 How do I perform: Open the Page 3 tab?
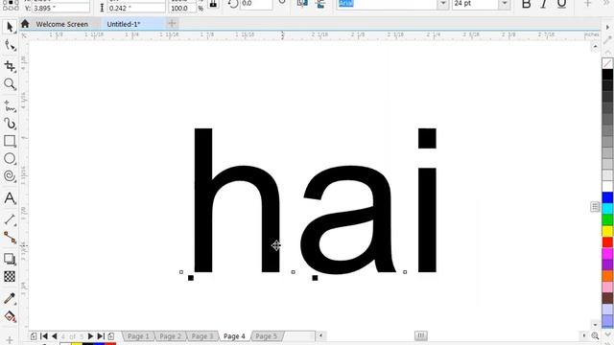(x=202, y=336)
